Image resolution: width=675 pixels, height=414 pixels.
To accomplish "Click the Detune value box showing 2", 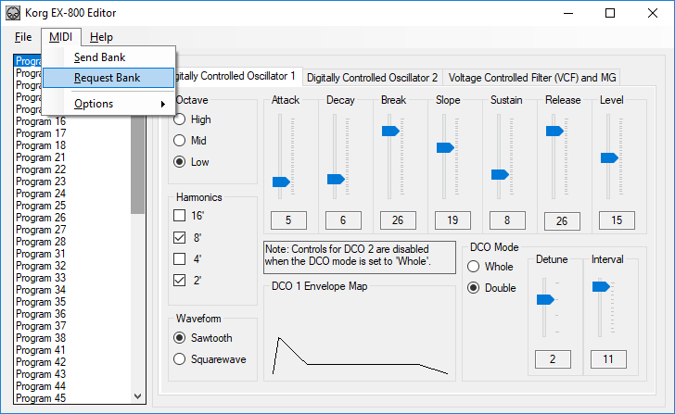I will point(553,359).
